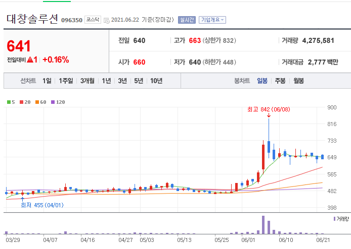Select the 1년 line chart period

pos(106,81)
